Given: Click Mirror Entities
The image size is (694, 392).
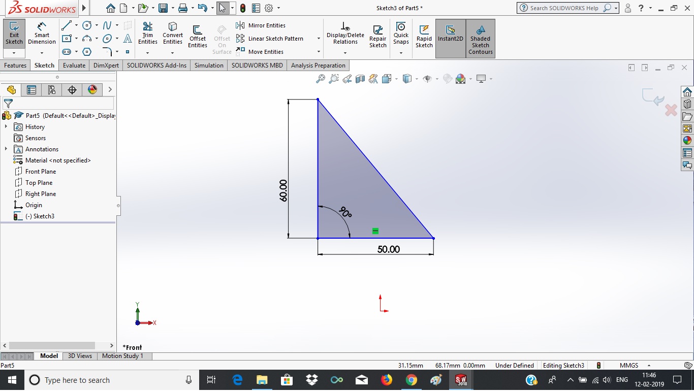Looking at the screenshot, I should [x=261, y=25].
